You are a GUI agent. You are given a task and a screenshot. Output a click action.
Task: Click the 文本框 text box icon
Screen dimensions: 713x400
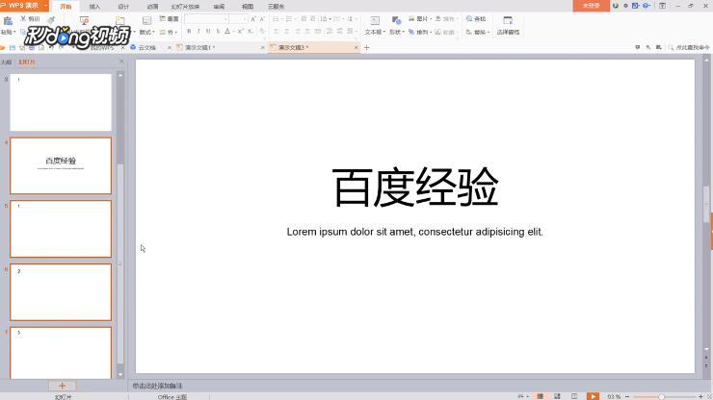click(x=375, y=21)
